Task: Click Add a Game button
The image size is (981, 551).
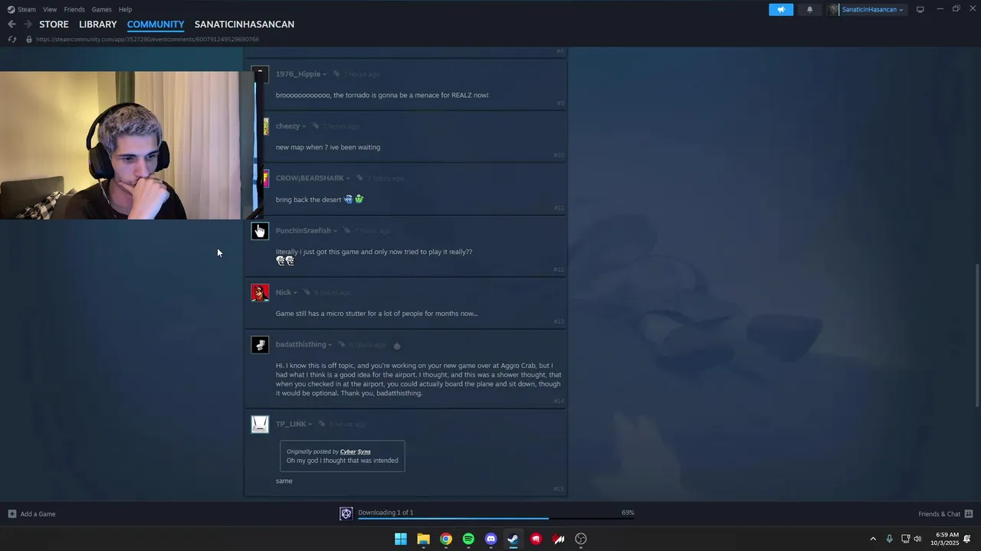Action: pyautogui.click(x=31, y=514)
